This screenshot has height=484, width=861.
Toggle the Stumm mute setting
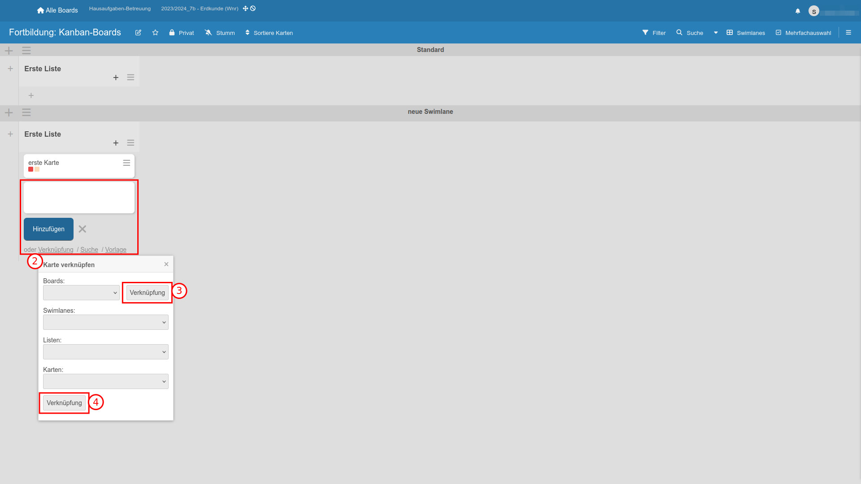coord(220,33)
